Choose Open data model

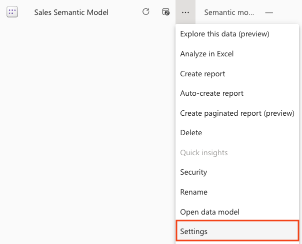tap(237, 212)
